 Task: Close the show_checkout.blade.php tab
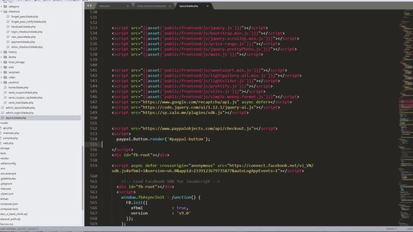point(170,6)
